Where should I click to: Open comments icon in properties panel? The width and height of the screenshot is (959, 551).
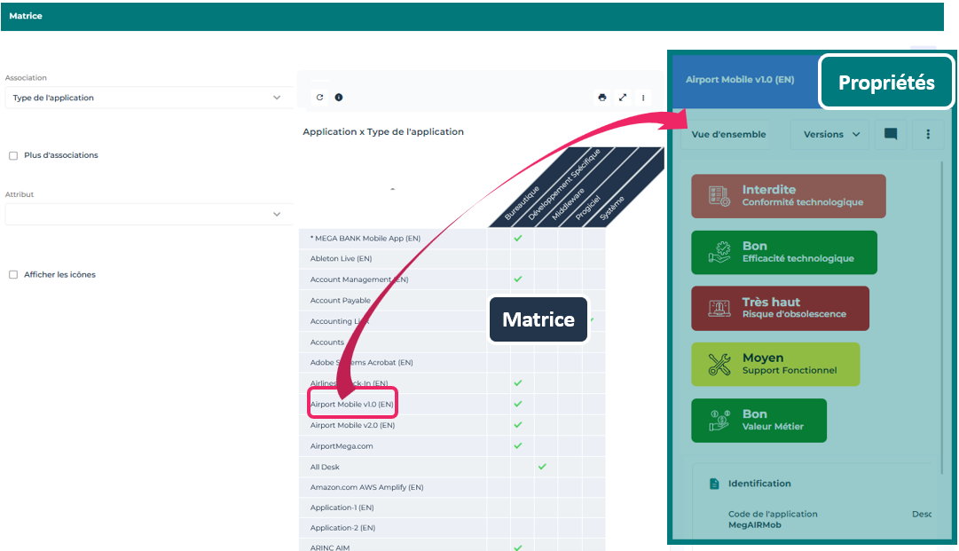pos(891,135)
